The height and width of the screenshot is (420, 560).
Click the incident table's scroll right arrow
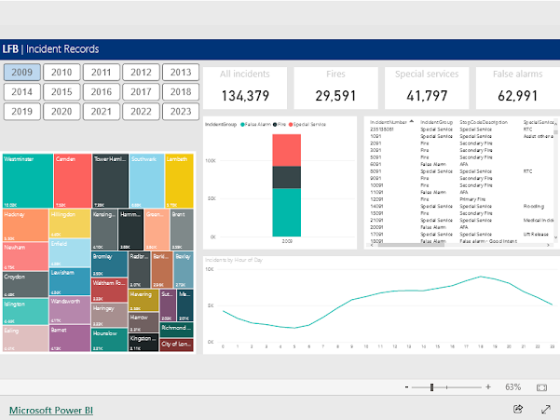click(x=548, y=245)
